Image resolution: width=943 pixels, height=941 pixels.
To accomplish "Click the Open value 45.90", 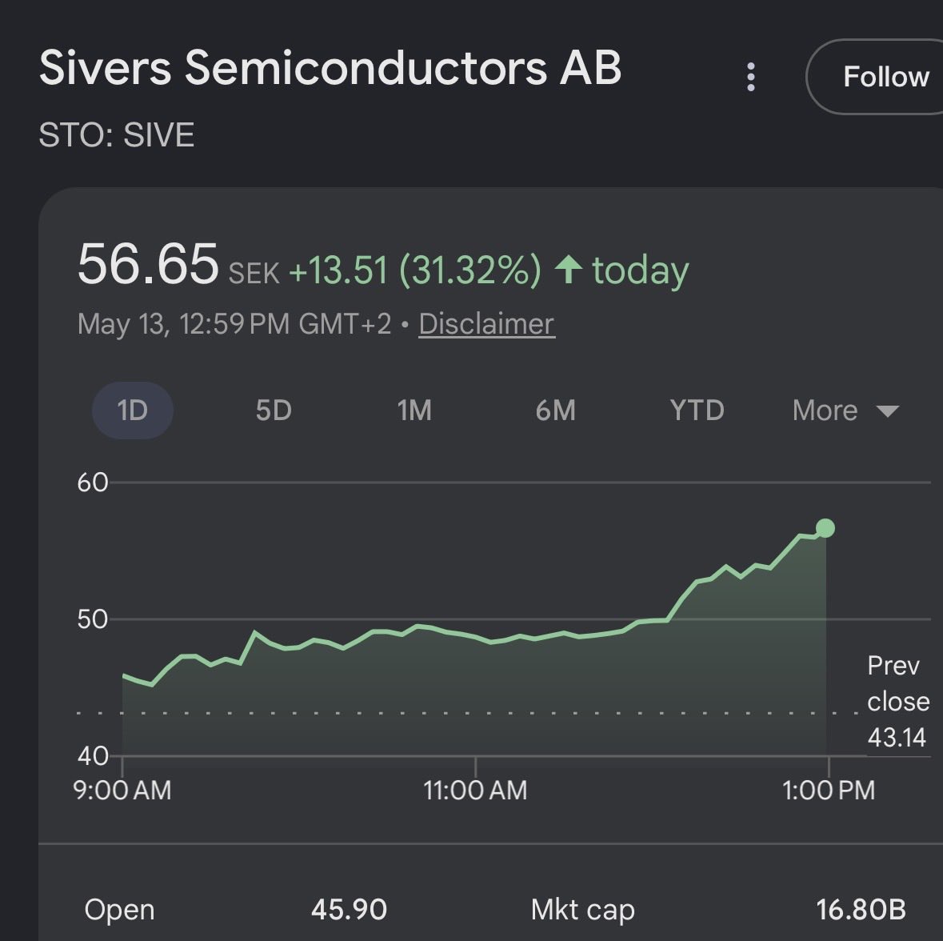I will pyautogui.click(x=349, y=909).
